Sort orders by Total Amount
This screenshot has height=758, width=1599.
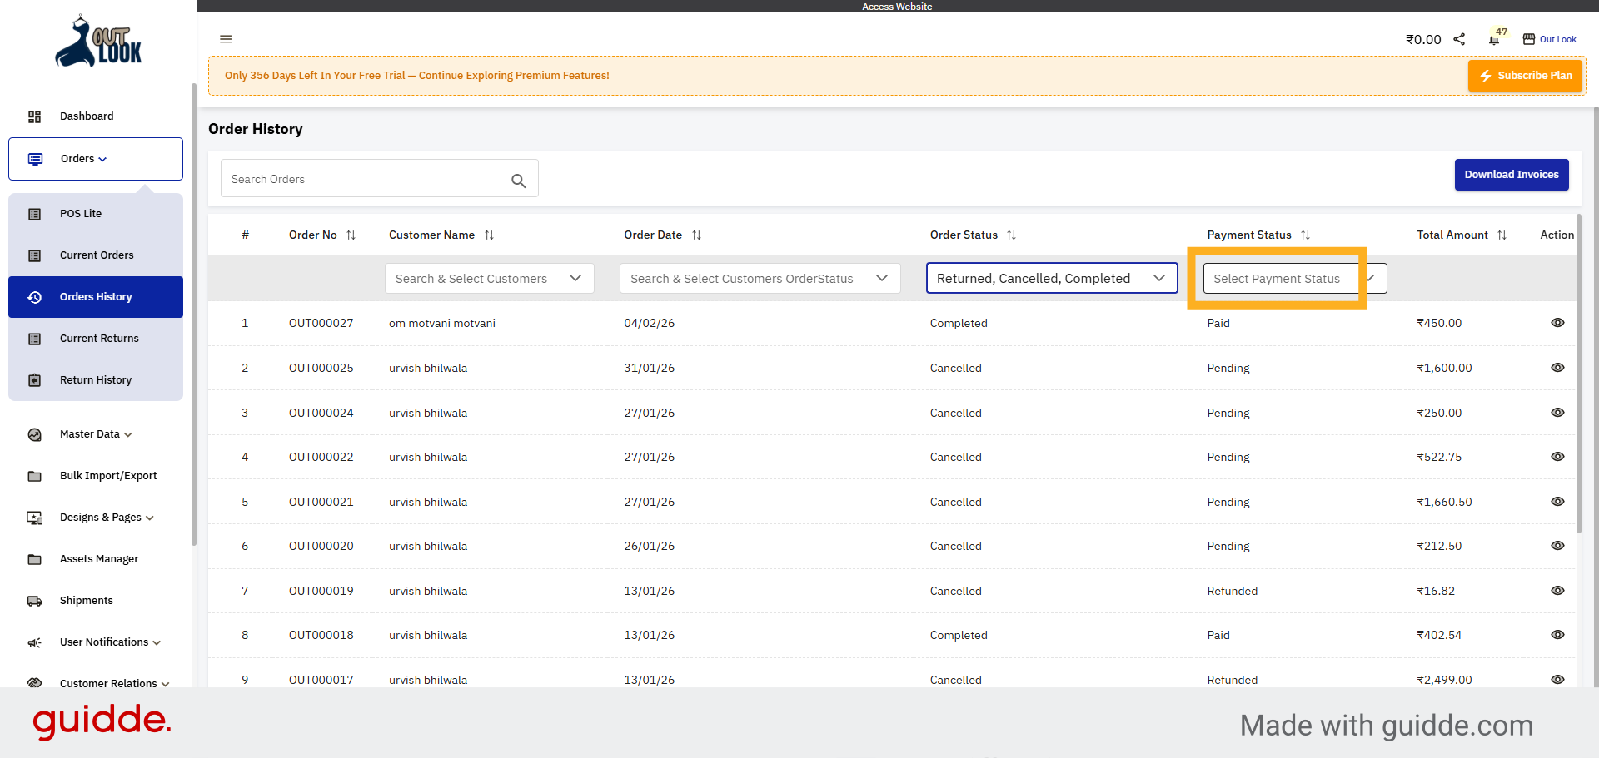point(1503,235)
